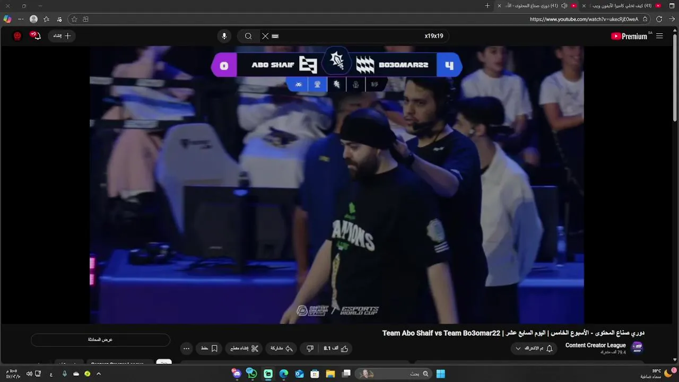Viewport: 679px width, 382px height.
Task: Click the YouTube search box text x19x19
Action: pyautogui.click(x=433, y=36)
